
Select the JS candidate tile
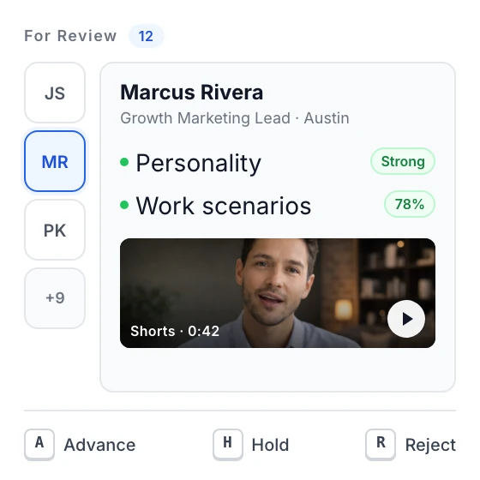(55, 93)
